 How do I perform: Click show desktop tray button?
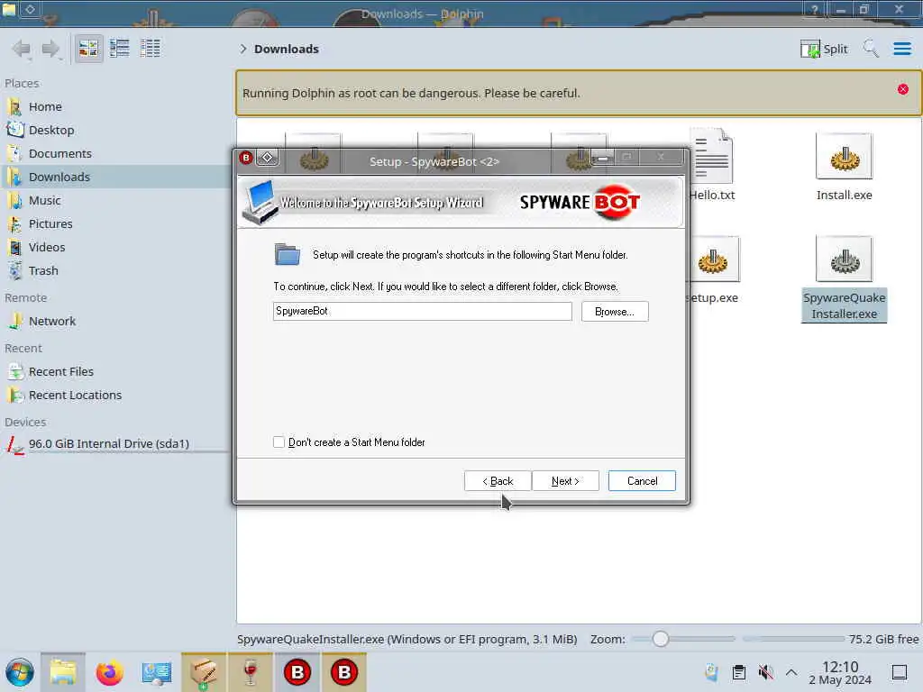pos(899,672)
